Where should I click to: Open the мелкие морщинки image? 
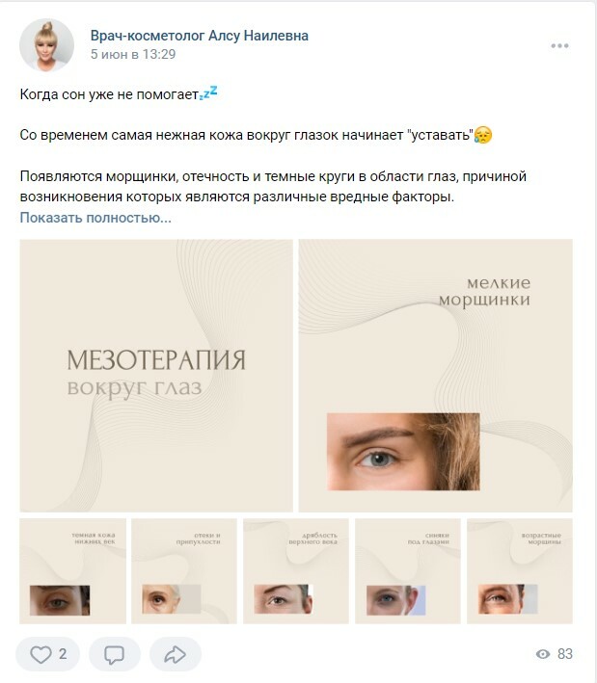point(435,376)
